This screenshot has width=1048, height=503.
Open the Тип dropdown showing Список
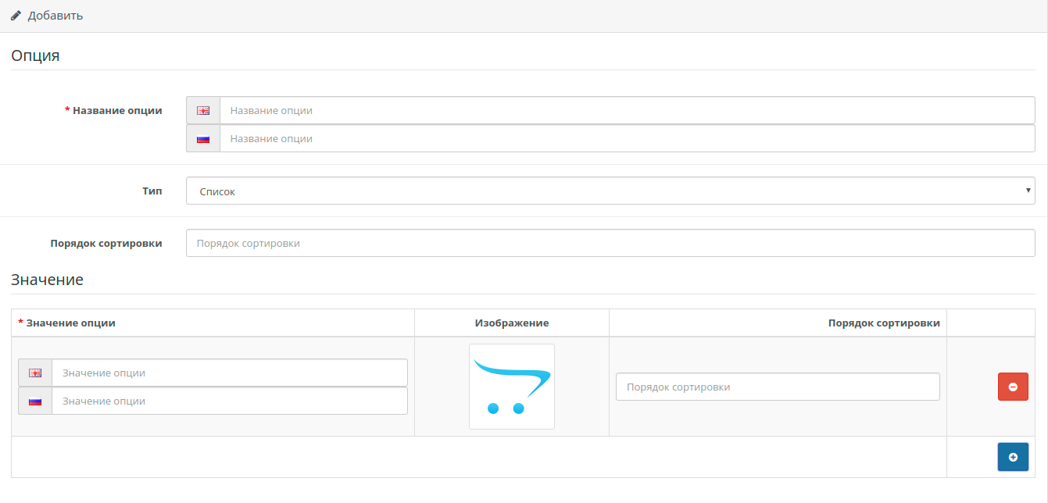point(610,191)
